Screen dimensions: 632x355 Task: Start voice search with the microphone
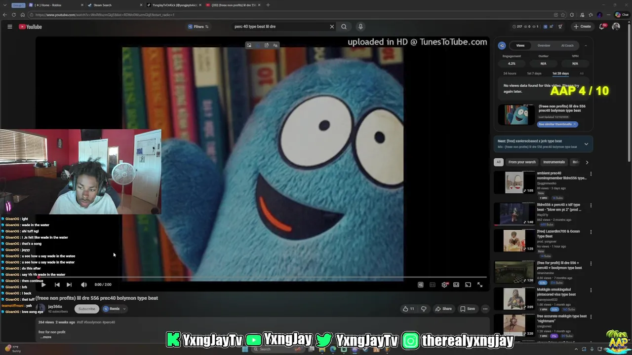point(360,27)
